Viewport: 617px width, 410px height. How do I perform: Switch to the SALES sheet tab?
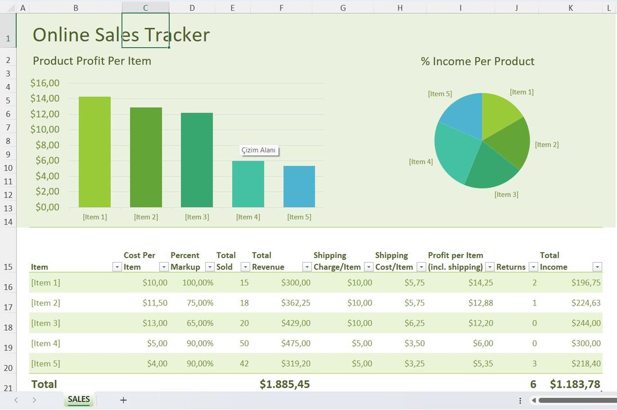pyautogui.click(x=78, y=400)
